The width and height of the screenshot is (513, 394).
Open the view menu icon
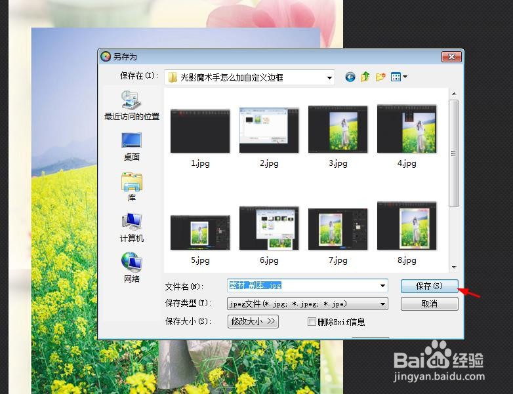pyautogui.click(x=399, y=77)
